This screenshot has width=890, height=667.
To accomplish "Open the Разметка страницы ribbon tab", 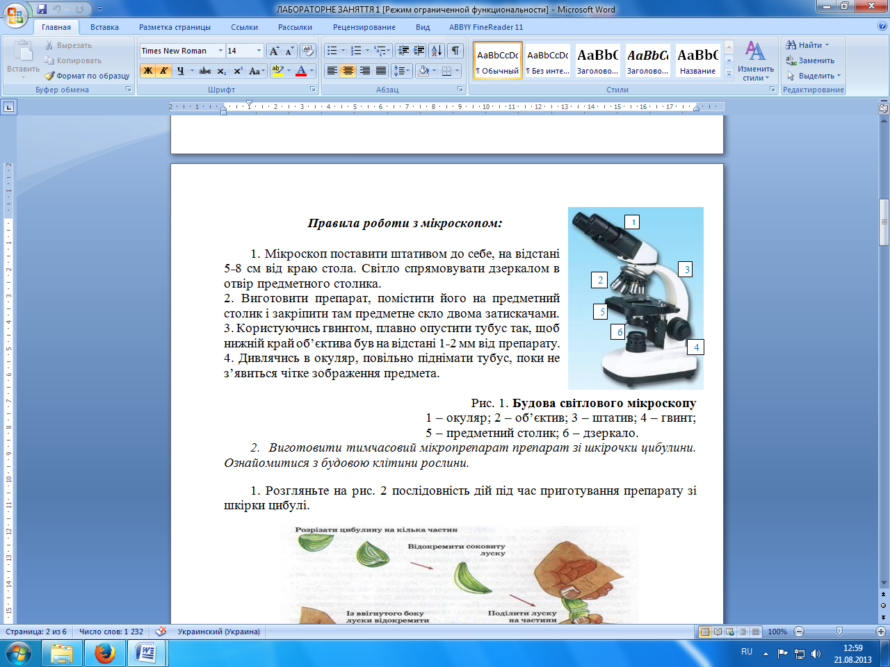I will (x=175, y=27).
